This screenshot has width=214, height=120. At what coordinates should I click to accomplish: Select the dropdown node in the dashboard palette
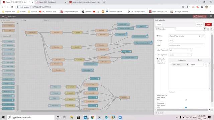[x=8, y=45]
